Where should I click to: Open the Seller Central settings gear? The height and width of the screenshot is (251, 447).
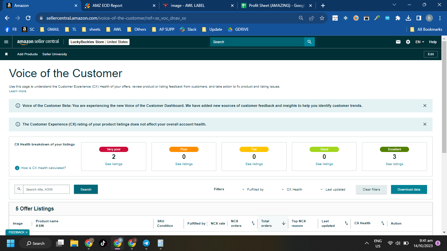[408, 42]
